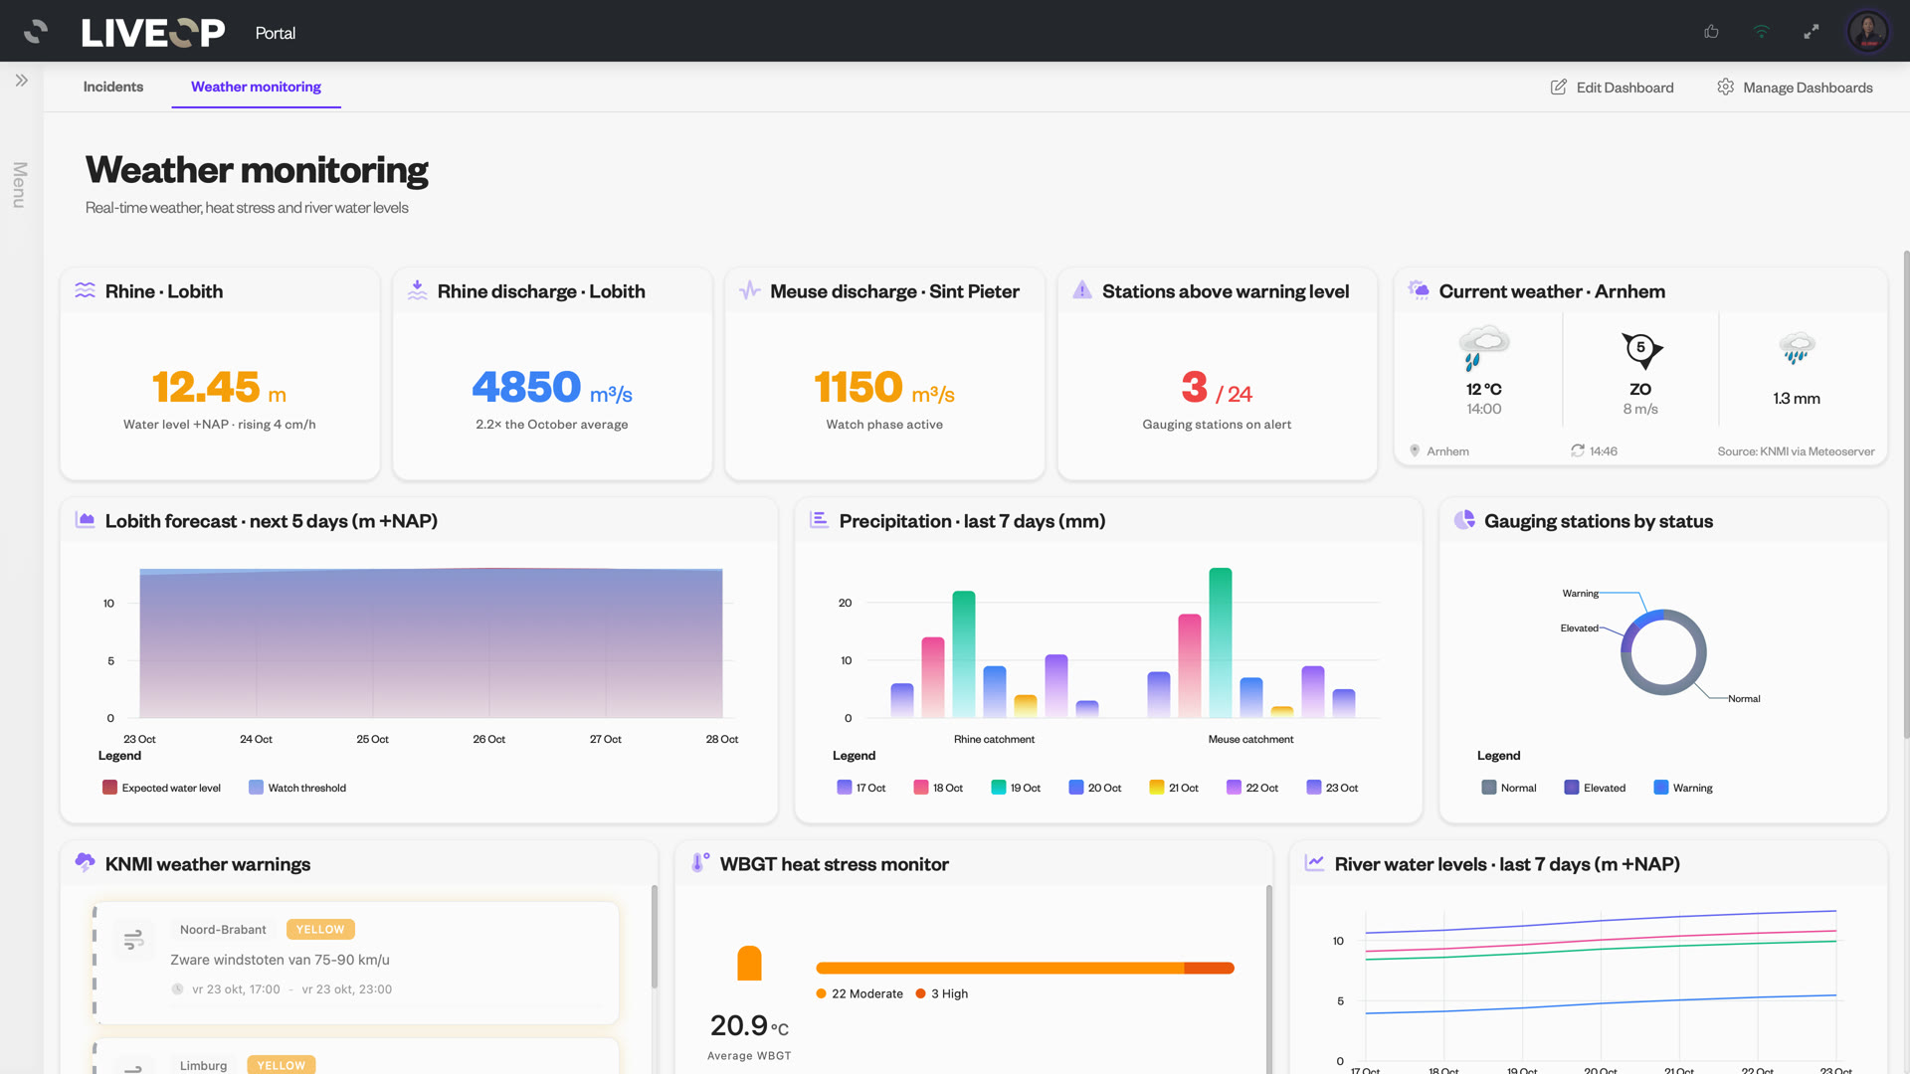Image resolution: width=1910 pixels, height=1074 pixels.
Task: Select the Weather monitoring tab
Action: click(x=256, y=87)
